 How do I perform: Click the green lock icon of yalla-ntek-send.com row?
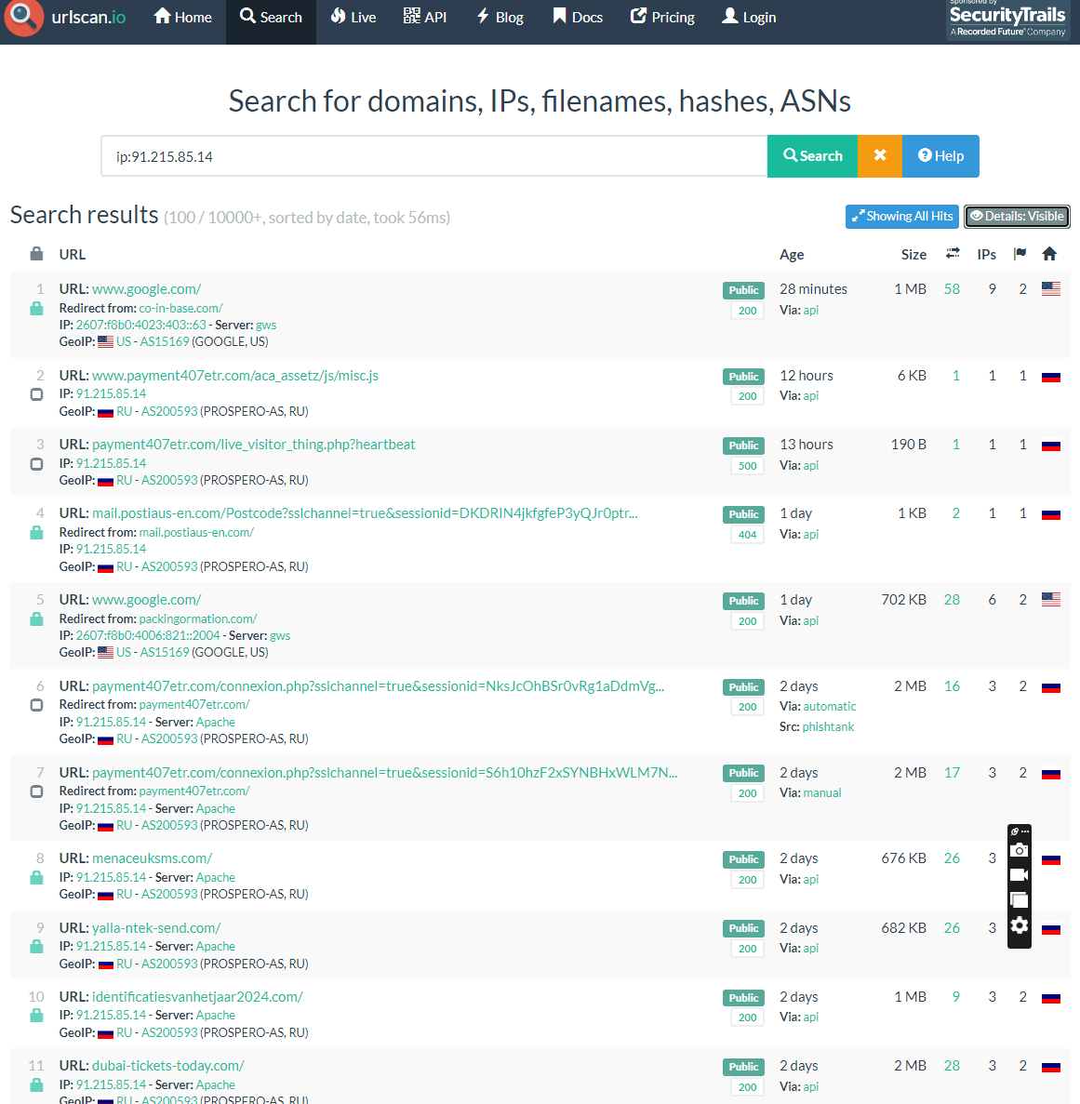[36, 947]
